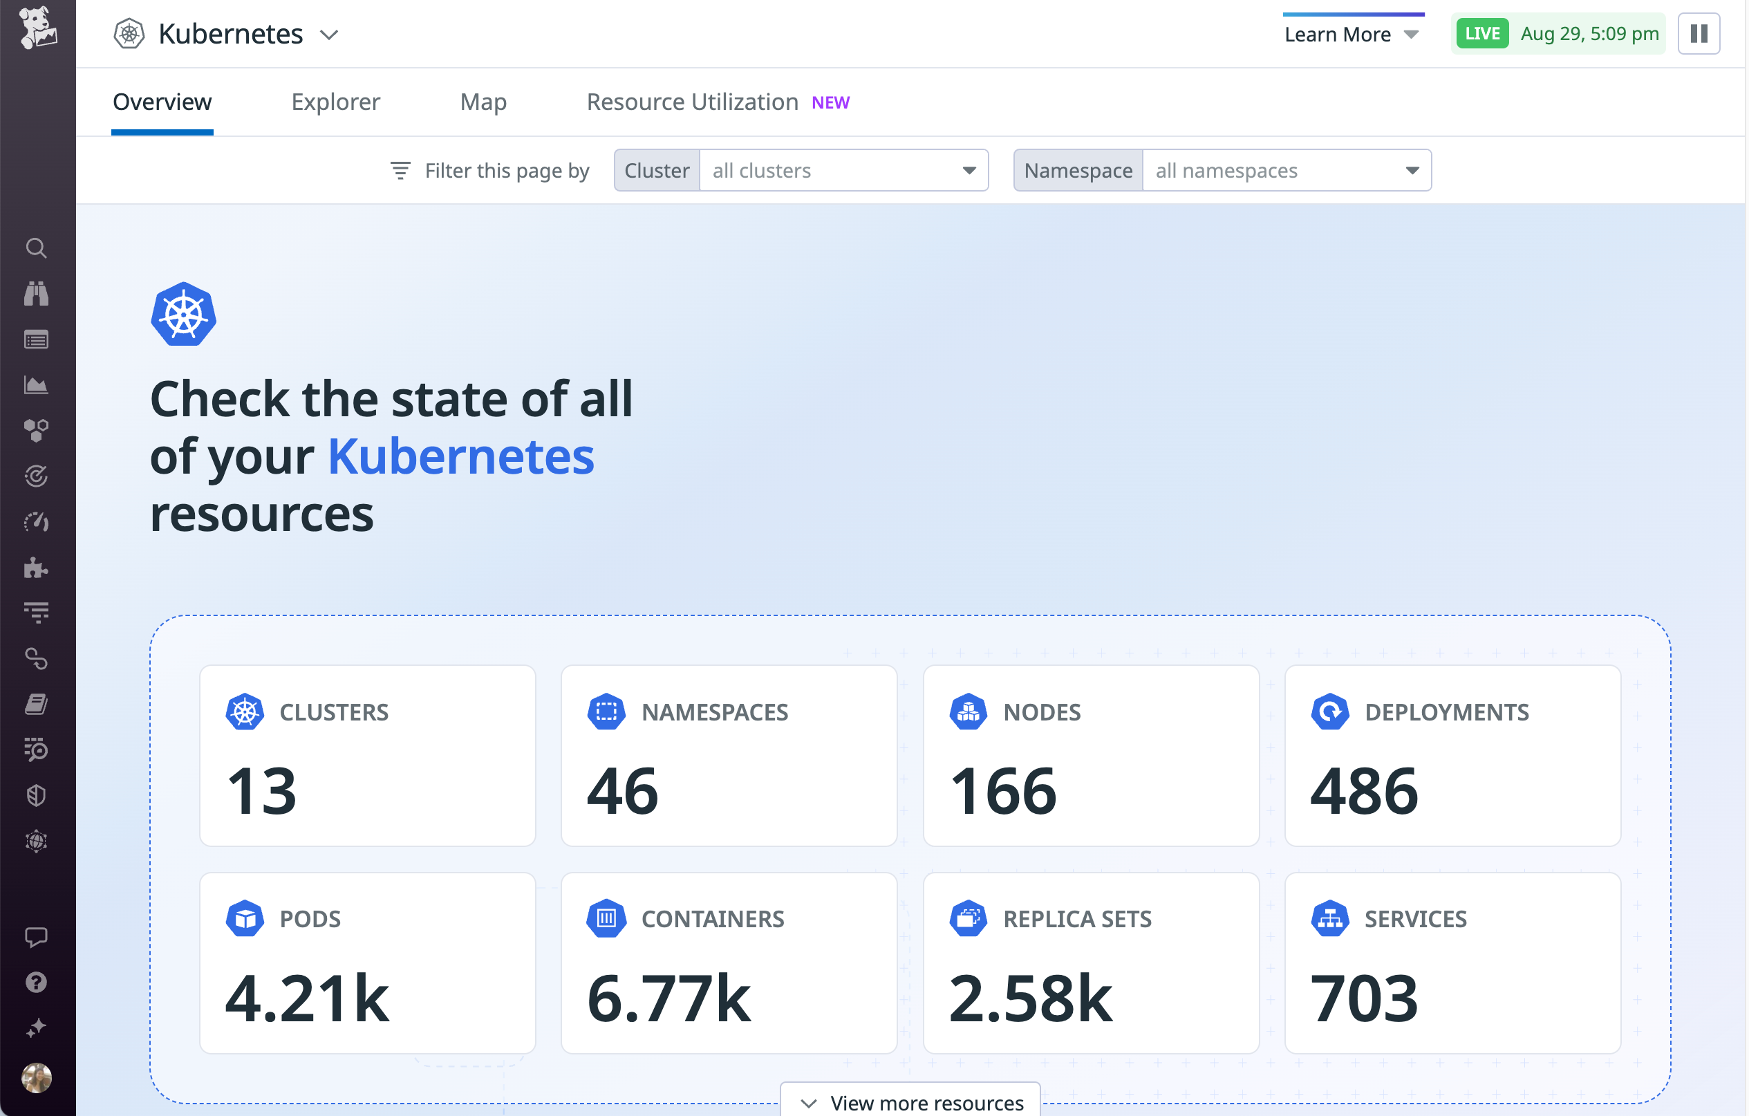This screenshot has height=1116, width=1749.
Task: Open Notebooks from the sidebar
Action: click(x=37, y=703)
